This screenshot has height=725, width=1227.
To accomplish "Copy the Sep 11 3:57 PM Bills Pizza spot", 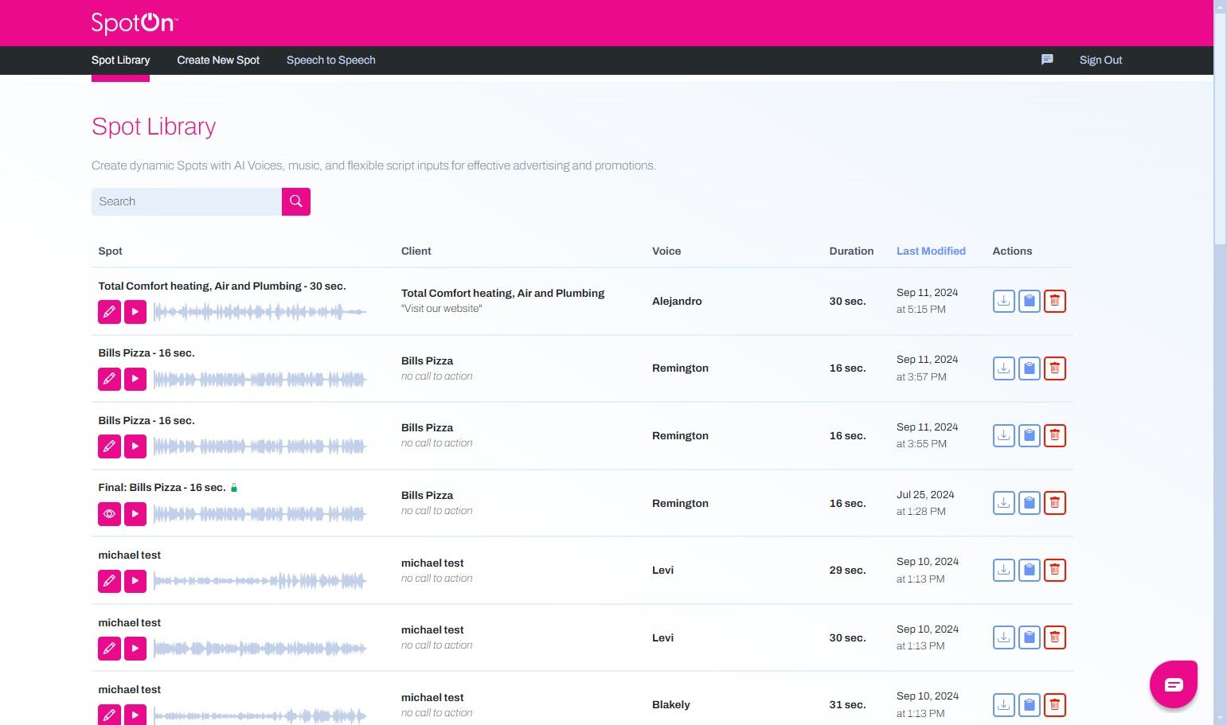I will 1029,368.
